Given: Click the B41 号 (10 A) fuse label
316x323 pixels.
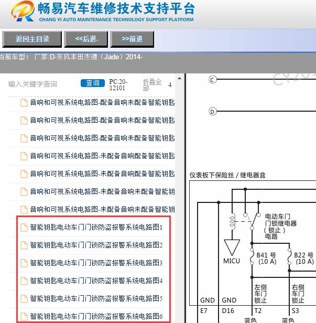Looking at the screenshot, I should (x=267, y=259).
